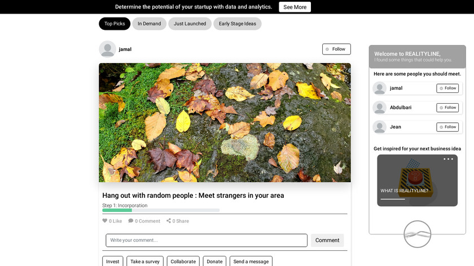Select the Top Picks tab
Screen dimensions: 474x266
click(115, 24)
